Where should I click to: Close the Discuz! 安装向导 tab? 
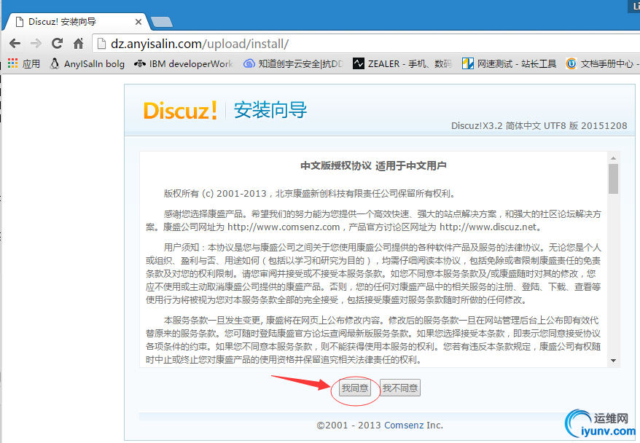coord(138,22)
